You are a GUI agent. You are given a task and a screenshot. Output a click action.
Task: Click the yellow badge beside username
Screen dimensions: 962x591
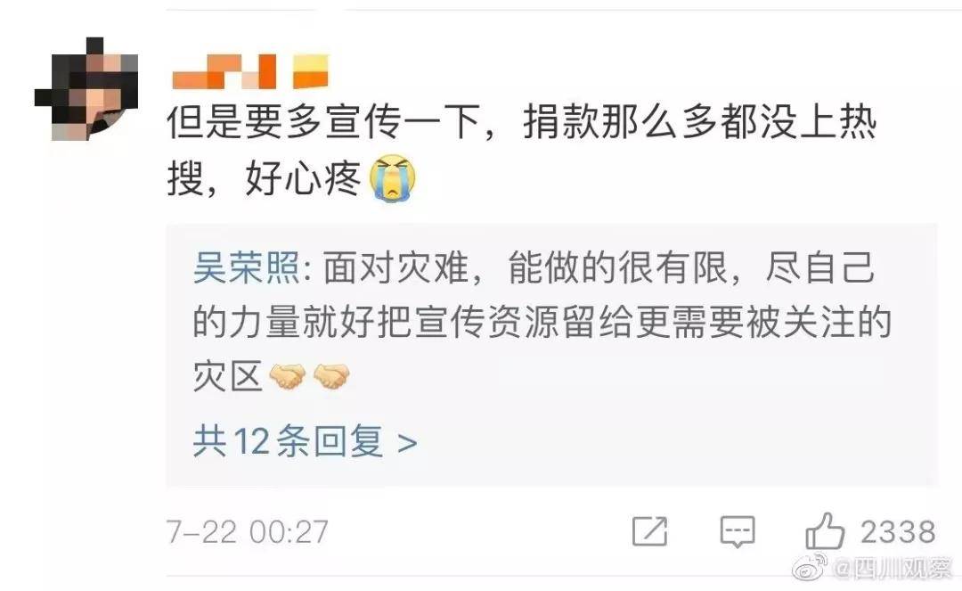pyautogui.click(x=311, y=72)
